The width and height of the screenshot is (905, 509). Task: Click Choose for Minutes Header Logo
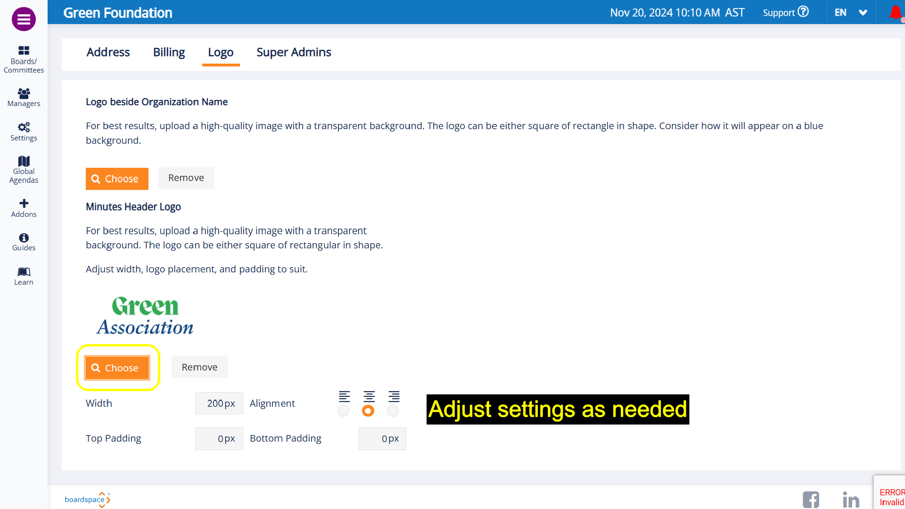point(117,368)
